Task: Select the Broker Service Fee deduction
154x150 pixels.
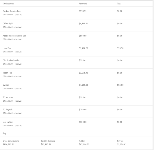Action: 12,11
